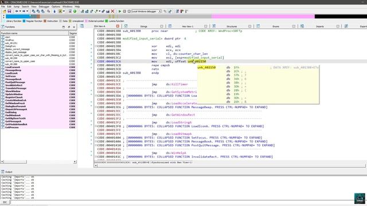Click the function icon beside WndProc
Image resolution: width=367 pixels, height=206 pixels.
click(x=3, y=40)
